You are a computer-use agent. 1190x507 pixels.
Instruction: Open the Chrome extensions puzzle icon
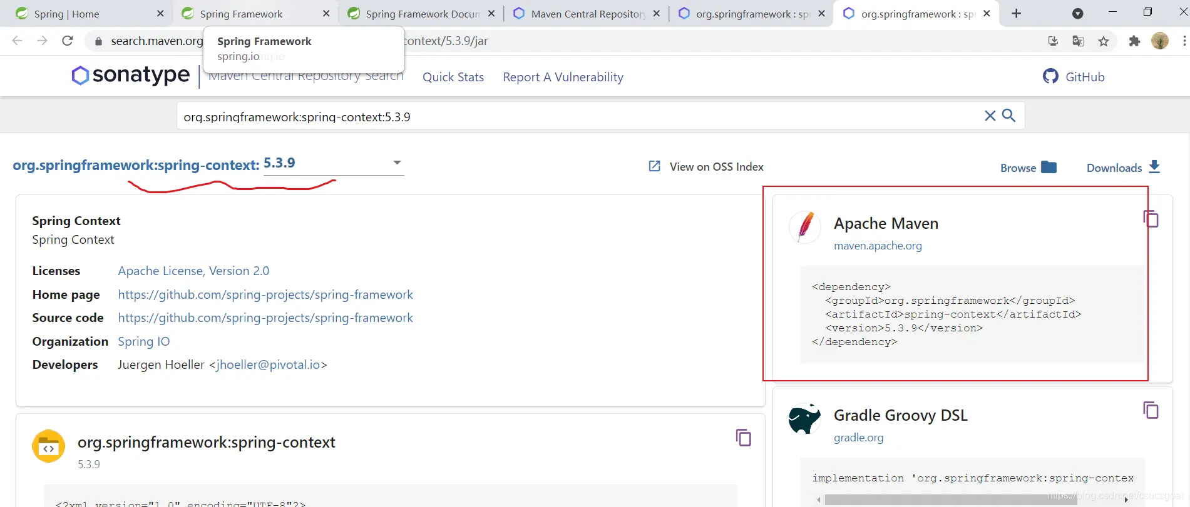[1134, 41]
